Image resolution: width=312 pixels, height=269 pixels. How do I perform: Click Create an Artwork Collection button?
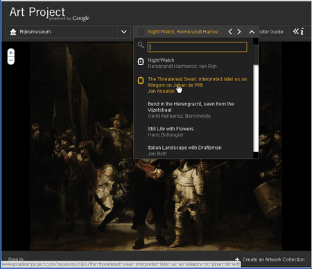point(270,259)
